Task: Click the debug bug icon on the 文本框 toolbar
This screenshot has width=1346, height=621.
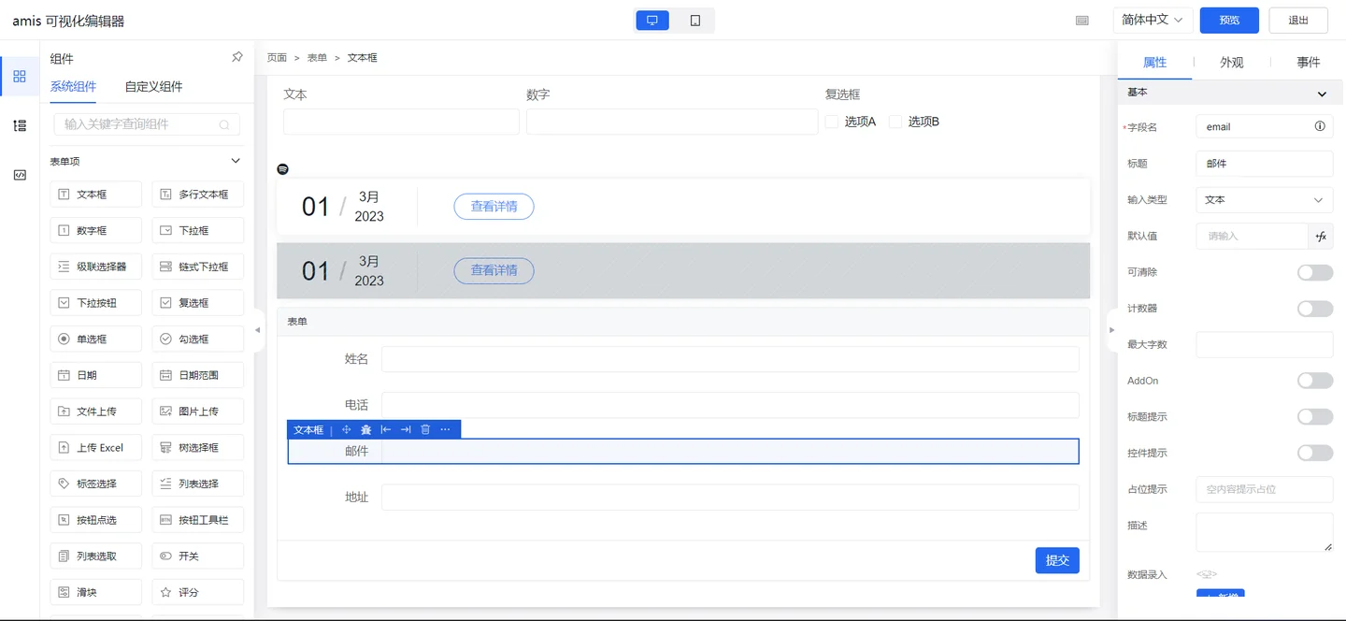Action: click(366, 429)
